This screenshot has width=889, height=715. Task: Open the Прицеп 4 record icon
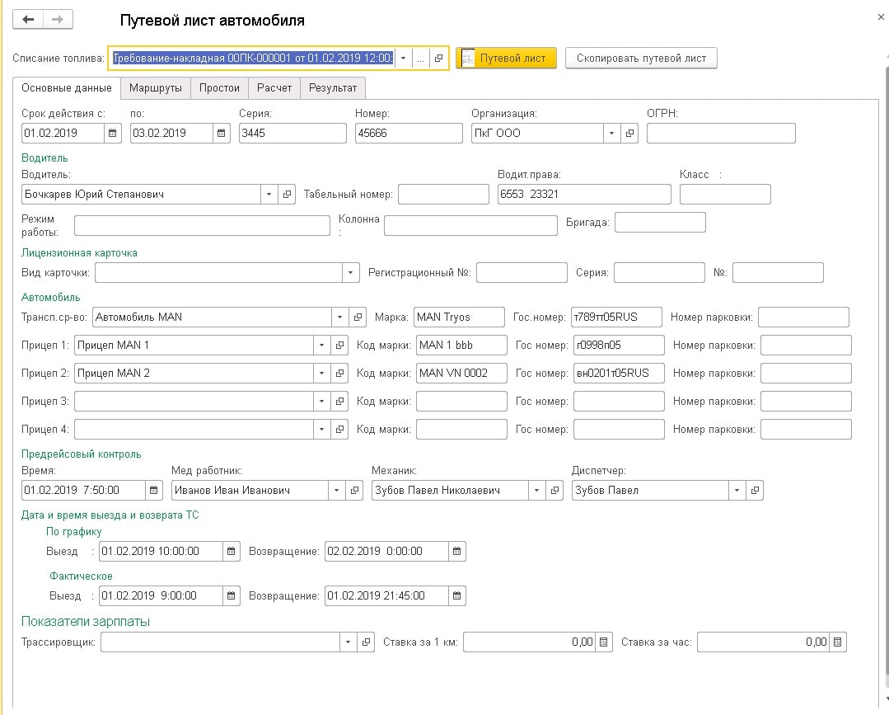click(x=339, y=430)
